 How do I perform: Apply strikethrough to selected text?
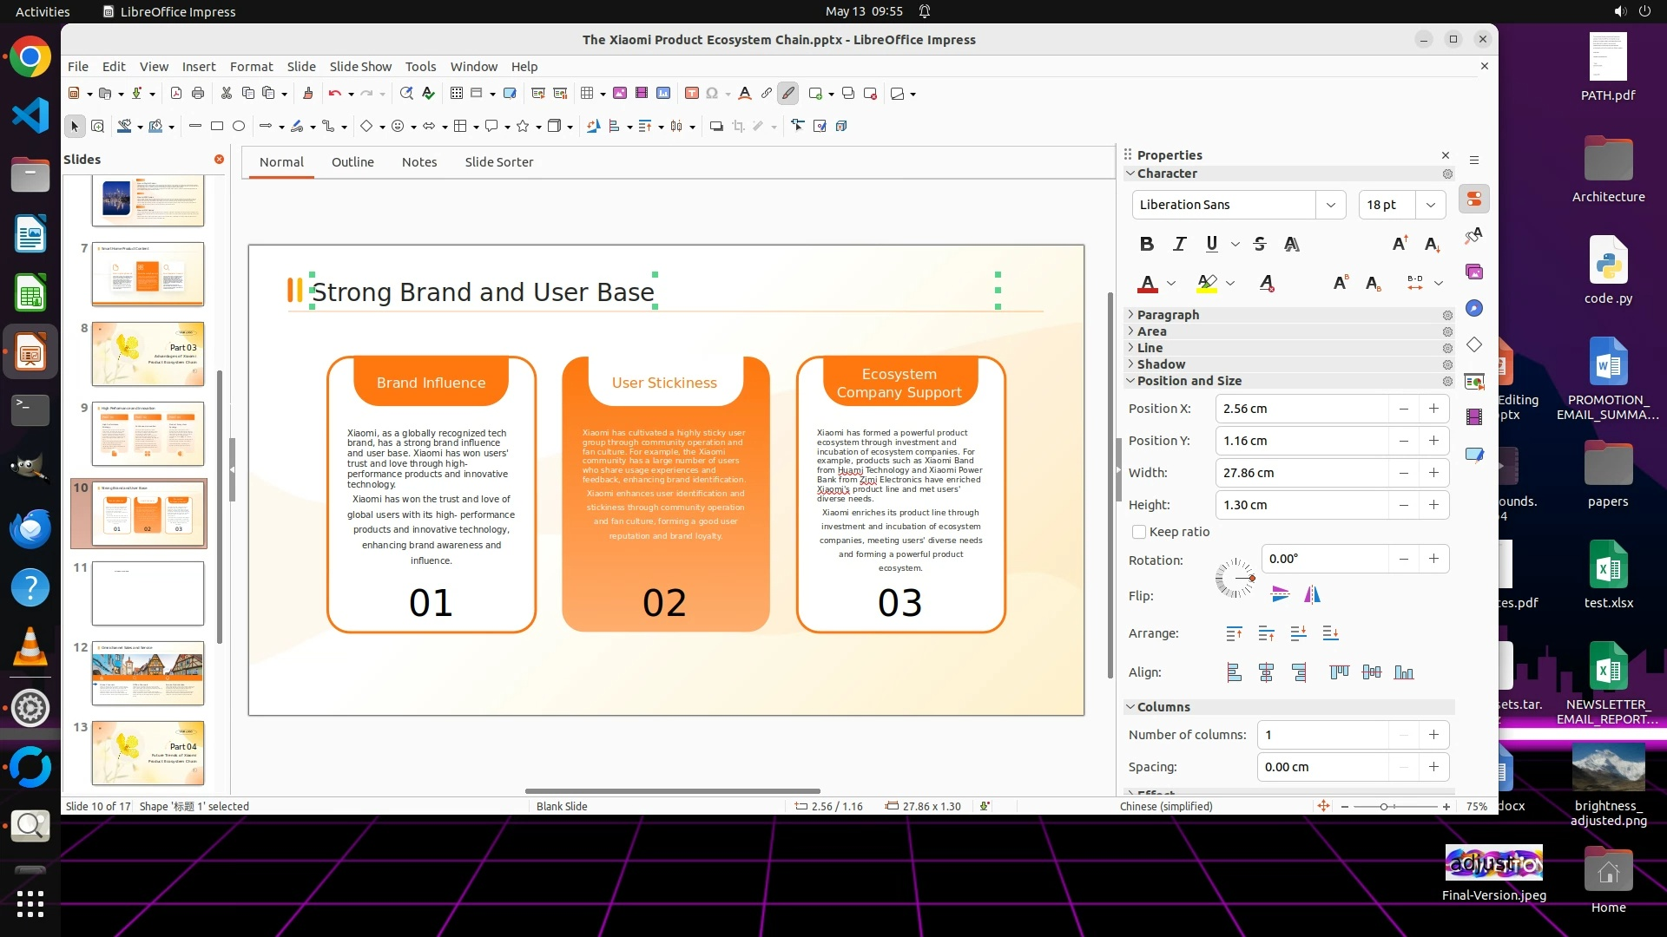click(1260, 244)
